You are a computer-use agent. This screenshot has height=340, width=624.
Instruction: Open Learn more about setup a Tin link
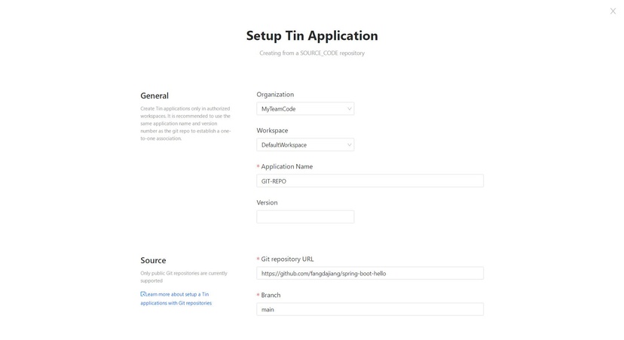coord(176,299)
